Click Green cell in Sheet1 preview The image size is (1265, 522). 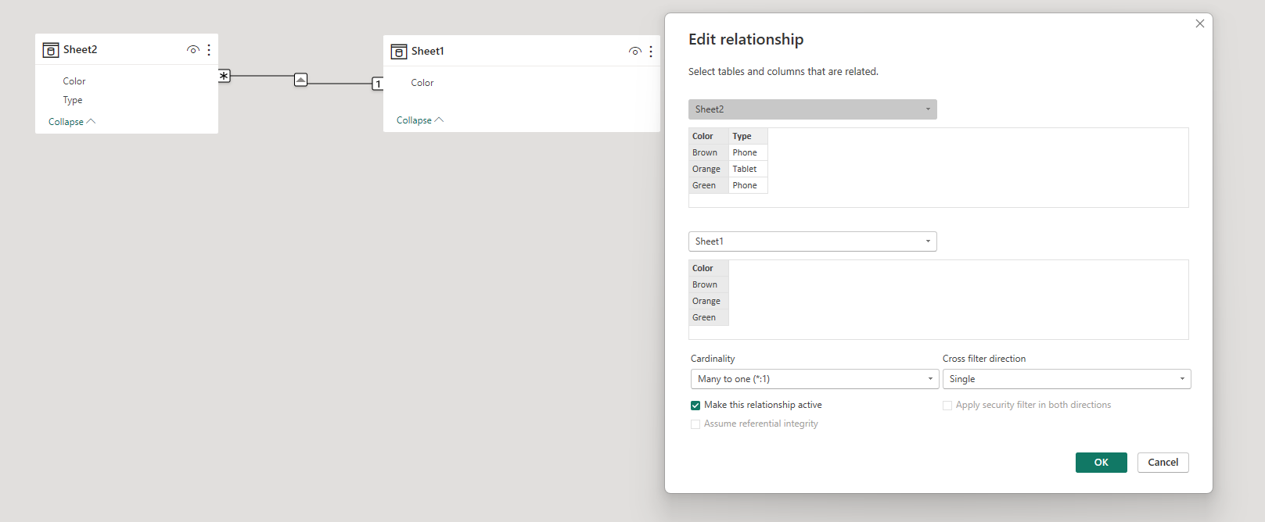pos(709,317)
